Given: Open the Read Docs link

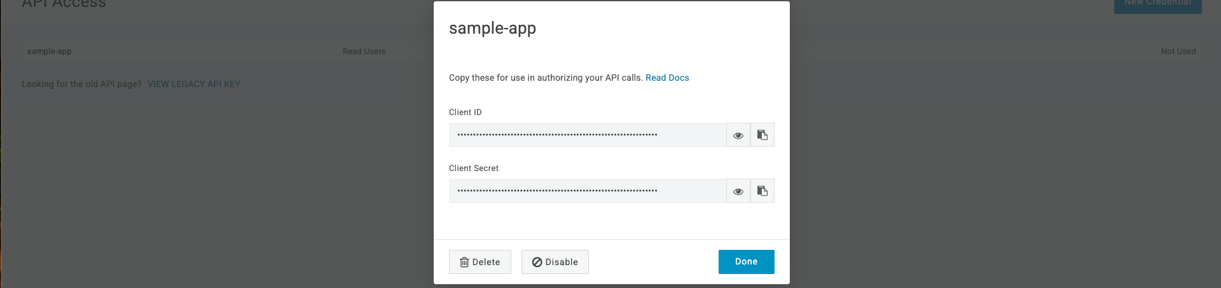Looking at the screenshot, I should [x=667, y=78].
